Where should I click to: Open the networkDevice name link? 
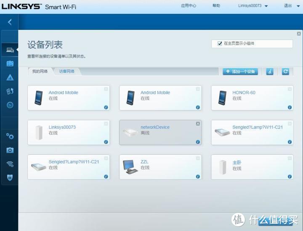pyautogui.click(x=155, y=127)
